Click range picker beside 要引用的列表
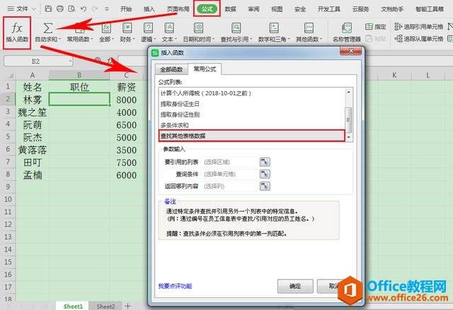Viewport: 453px width, 310px height. pos(265,162)
